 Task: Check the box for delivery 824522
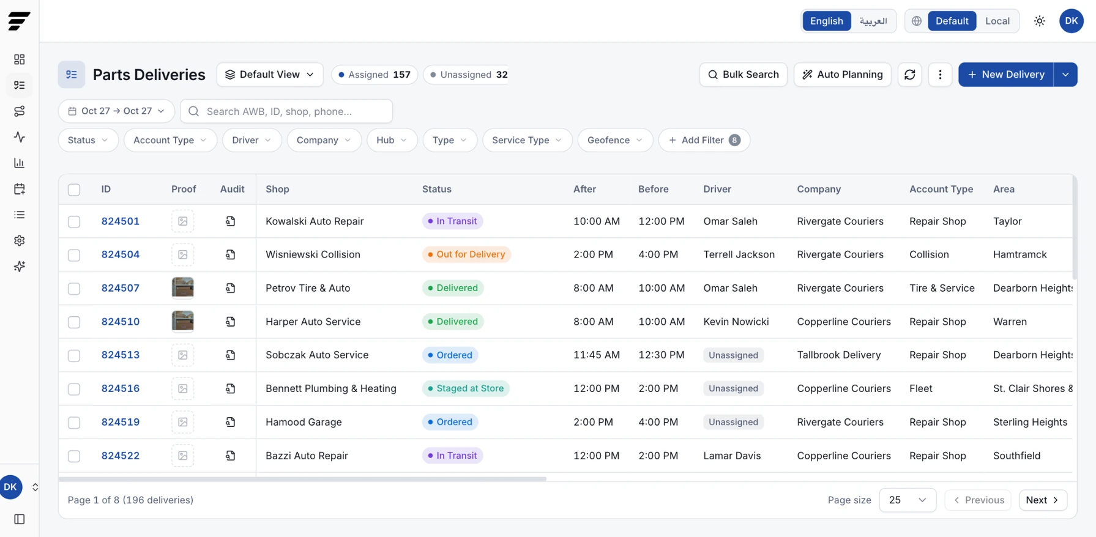(x=74, y=456)
